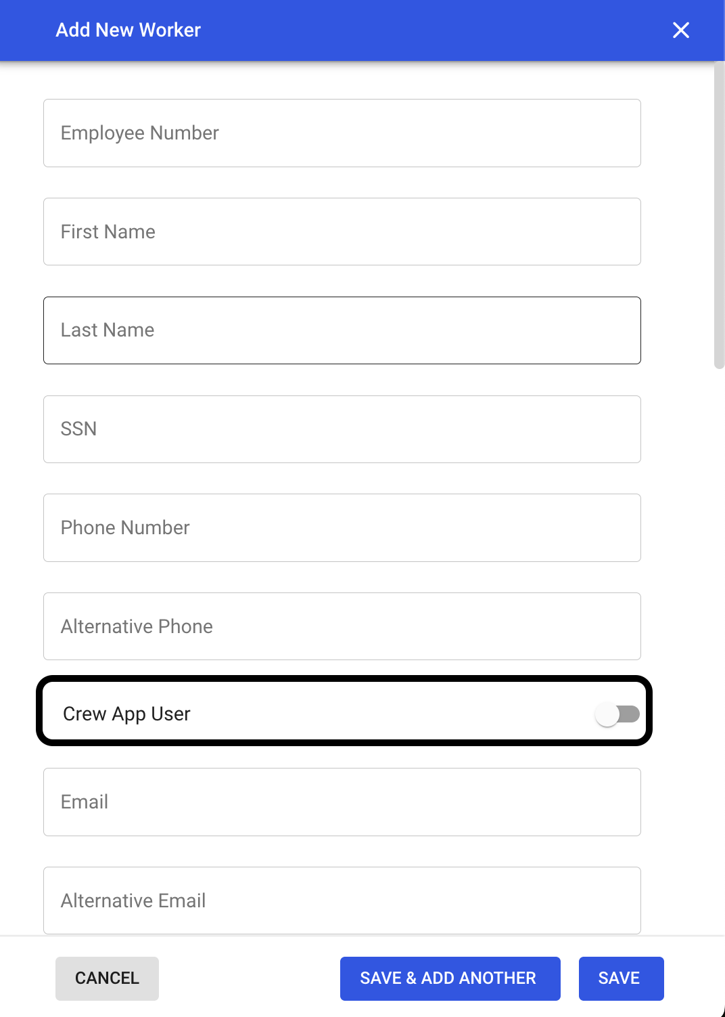Image resolution: width=725 pixels, height=1017 pixels.
Task: Close the Add New Worker dialog
Action: pos(681,30)
